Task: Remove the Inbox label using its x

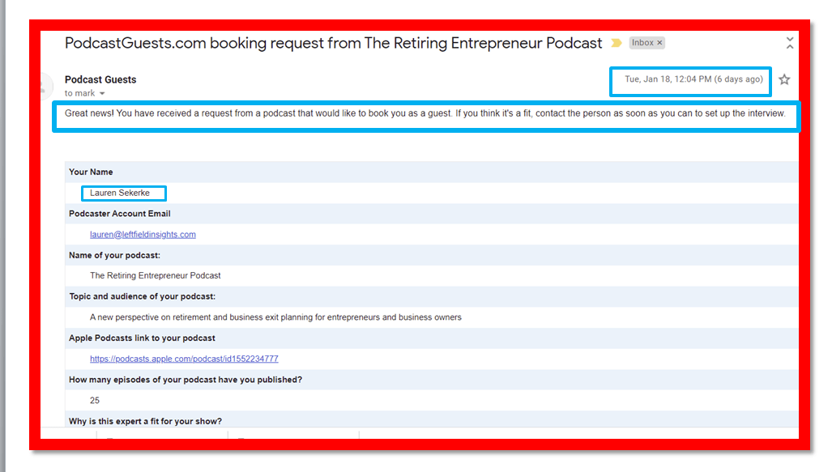Action: click(x=659, y=43)
